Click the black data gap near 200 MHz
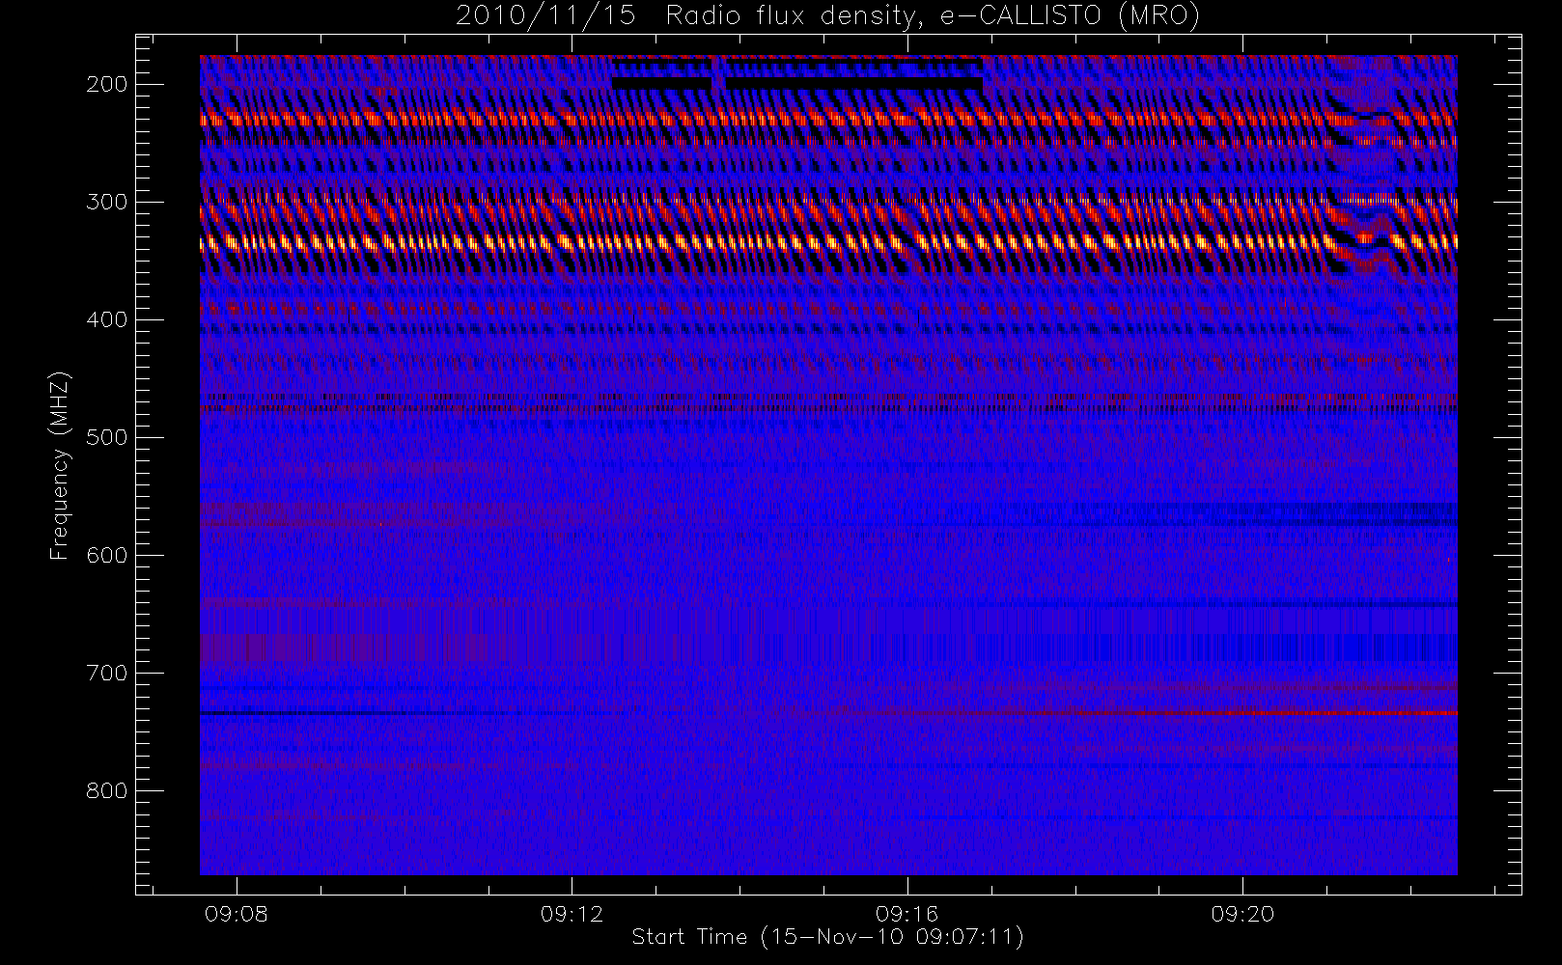1562x965 pixels. click(797, 84)
